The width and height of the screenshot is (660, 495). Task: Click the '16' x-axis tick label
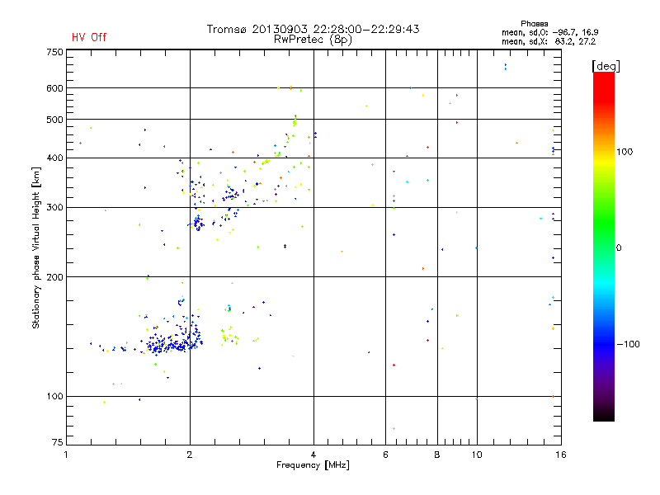(x=561, y=455)
